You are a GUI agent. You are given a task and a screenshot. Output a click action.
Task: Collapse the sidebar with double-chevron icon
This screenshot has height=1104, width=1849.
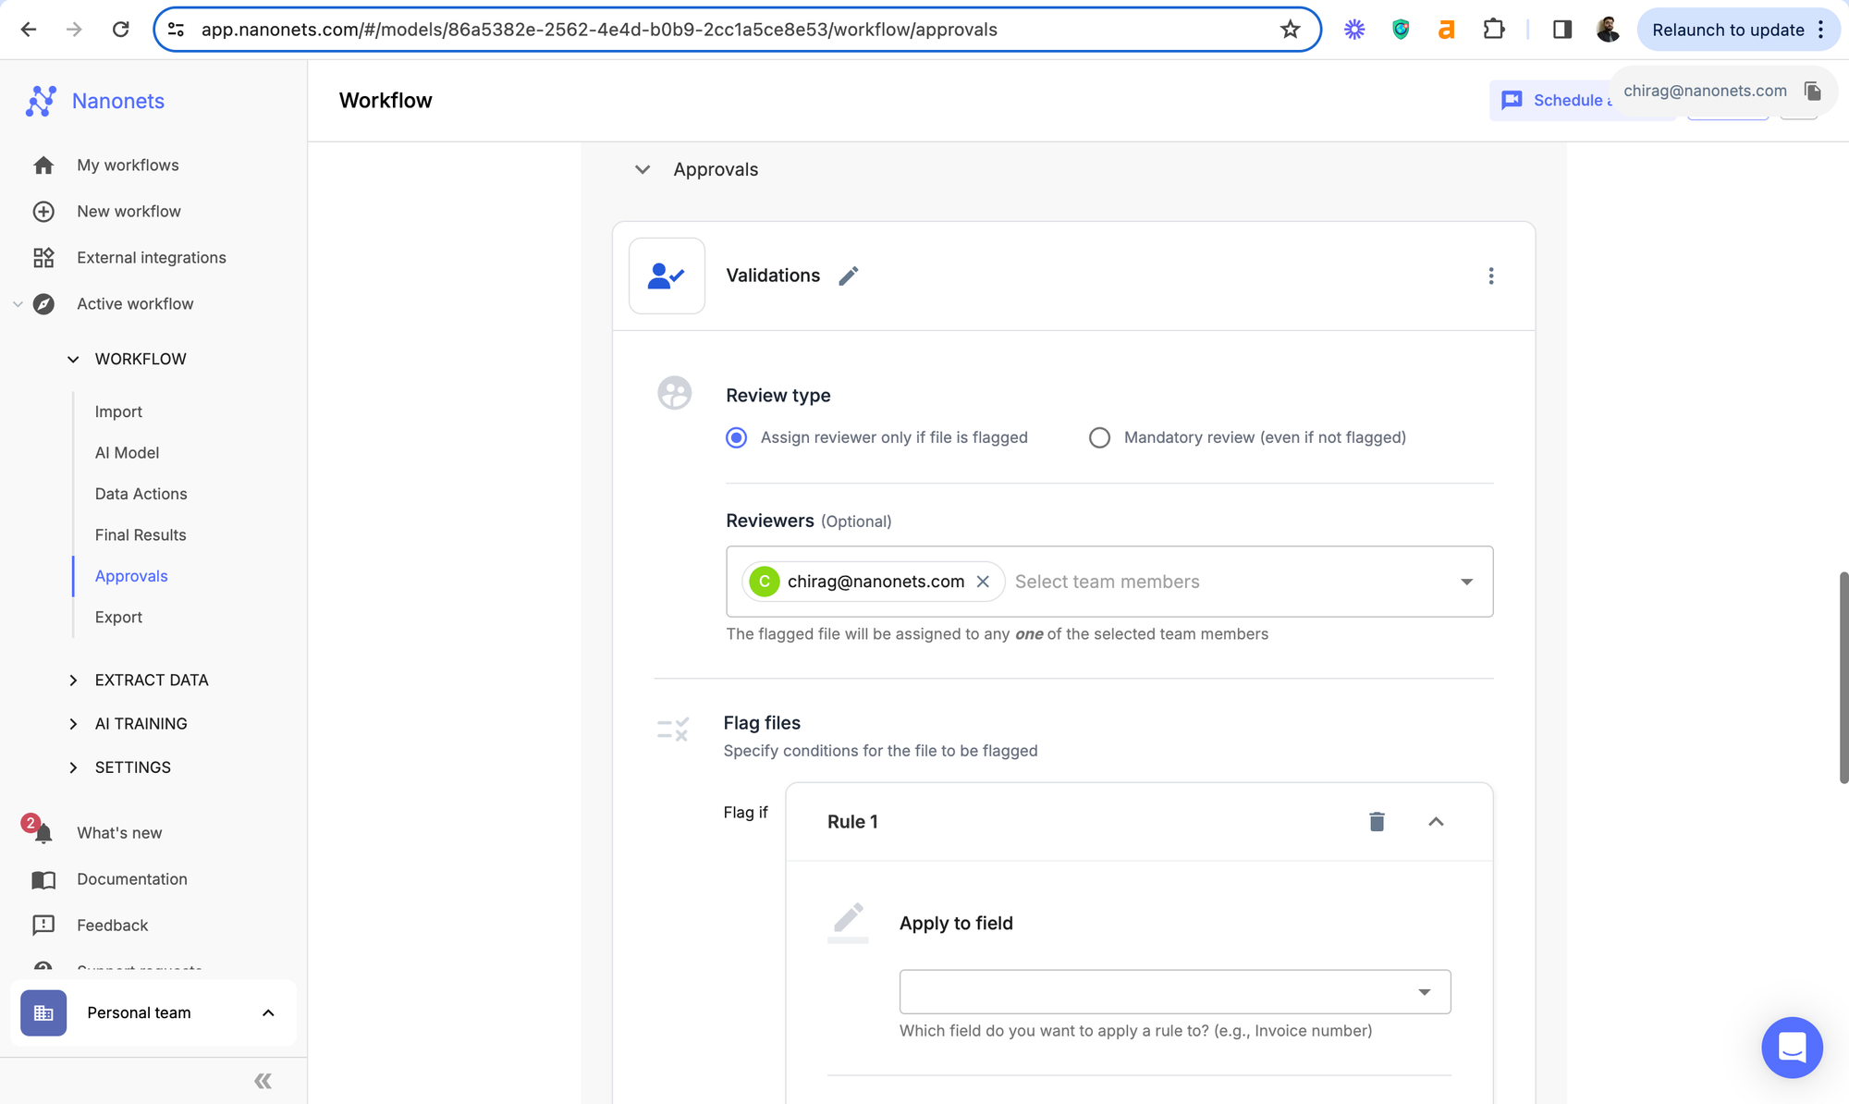[x=263, y=1080]
